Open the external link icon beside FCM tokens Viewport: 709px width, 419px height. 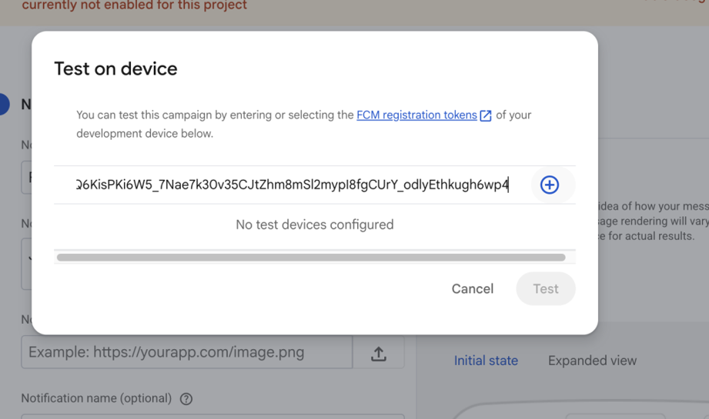(x=486, y=115)
